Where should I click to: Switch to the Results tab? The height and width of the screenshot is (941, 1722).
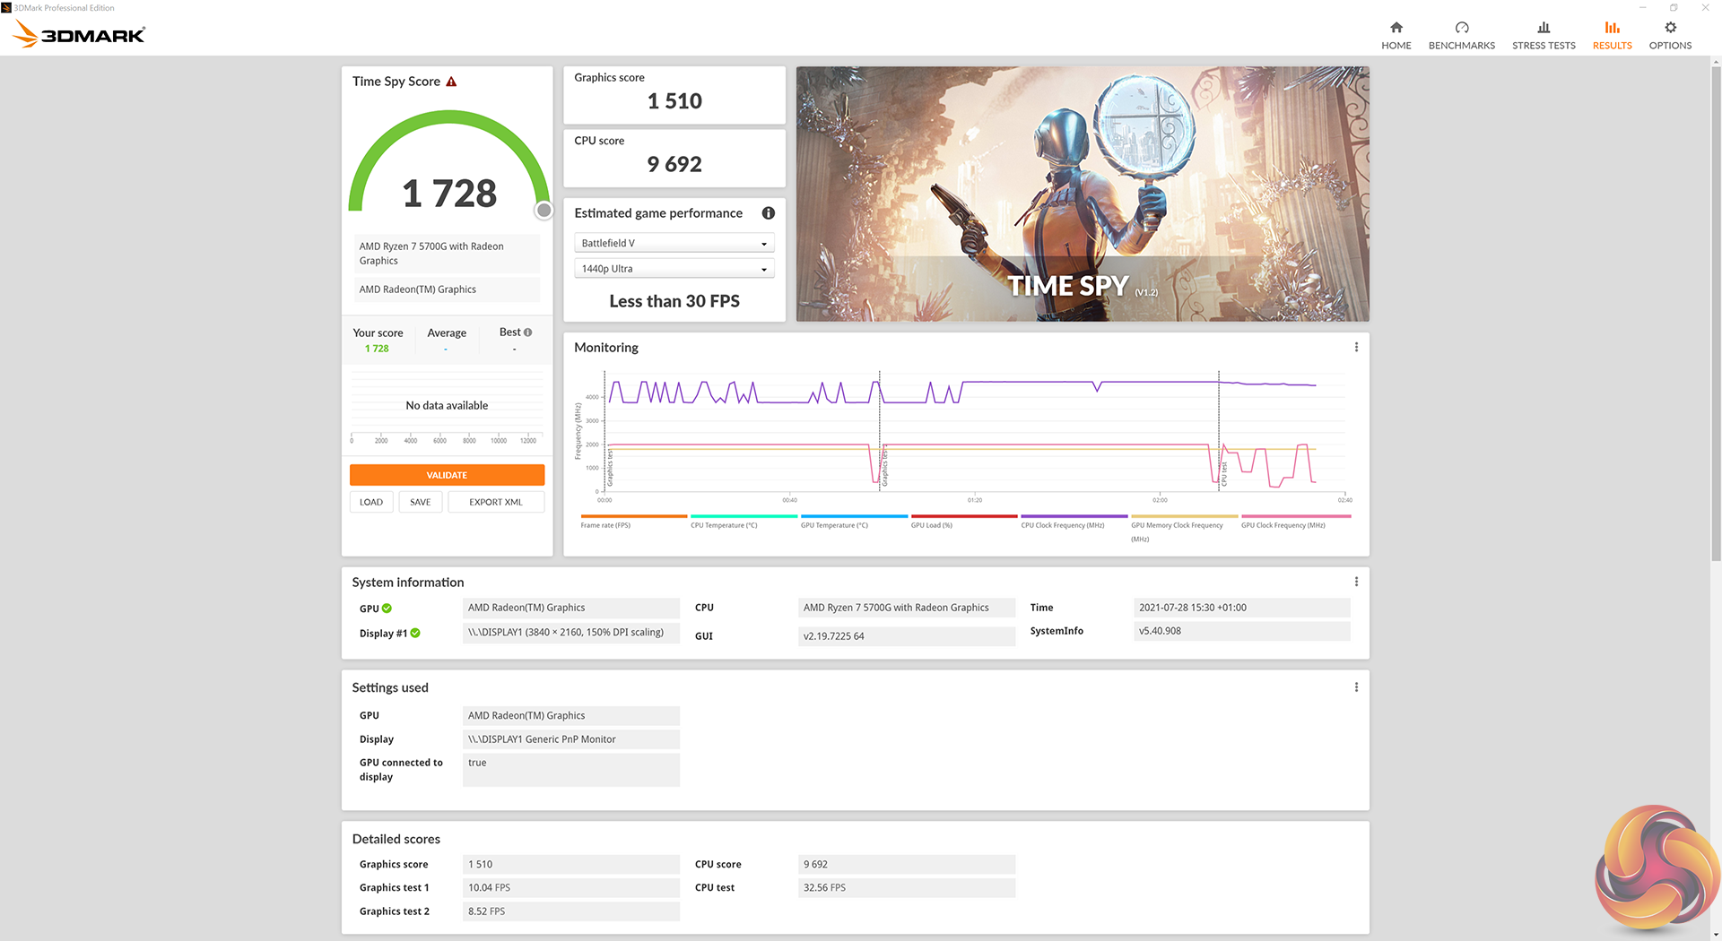tap(1611, 35)
